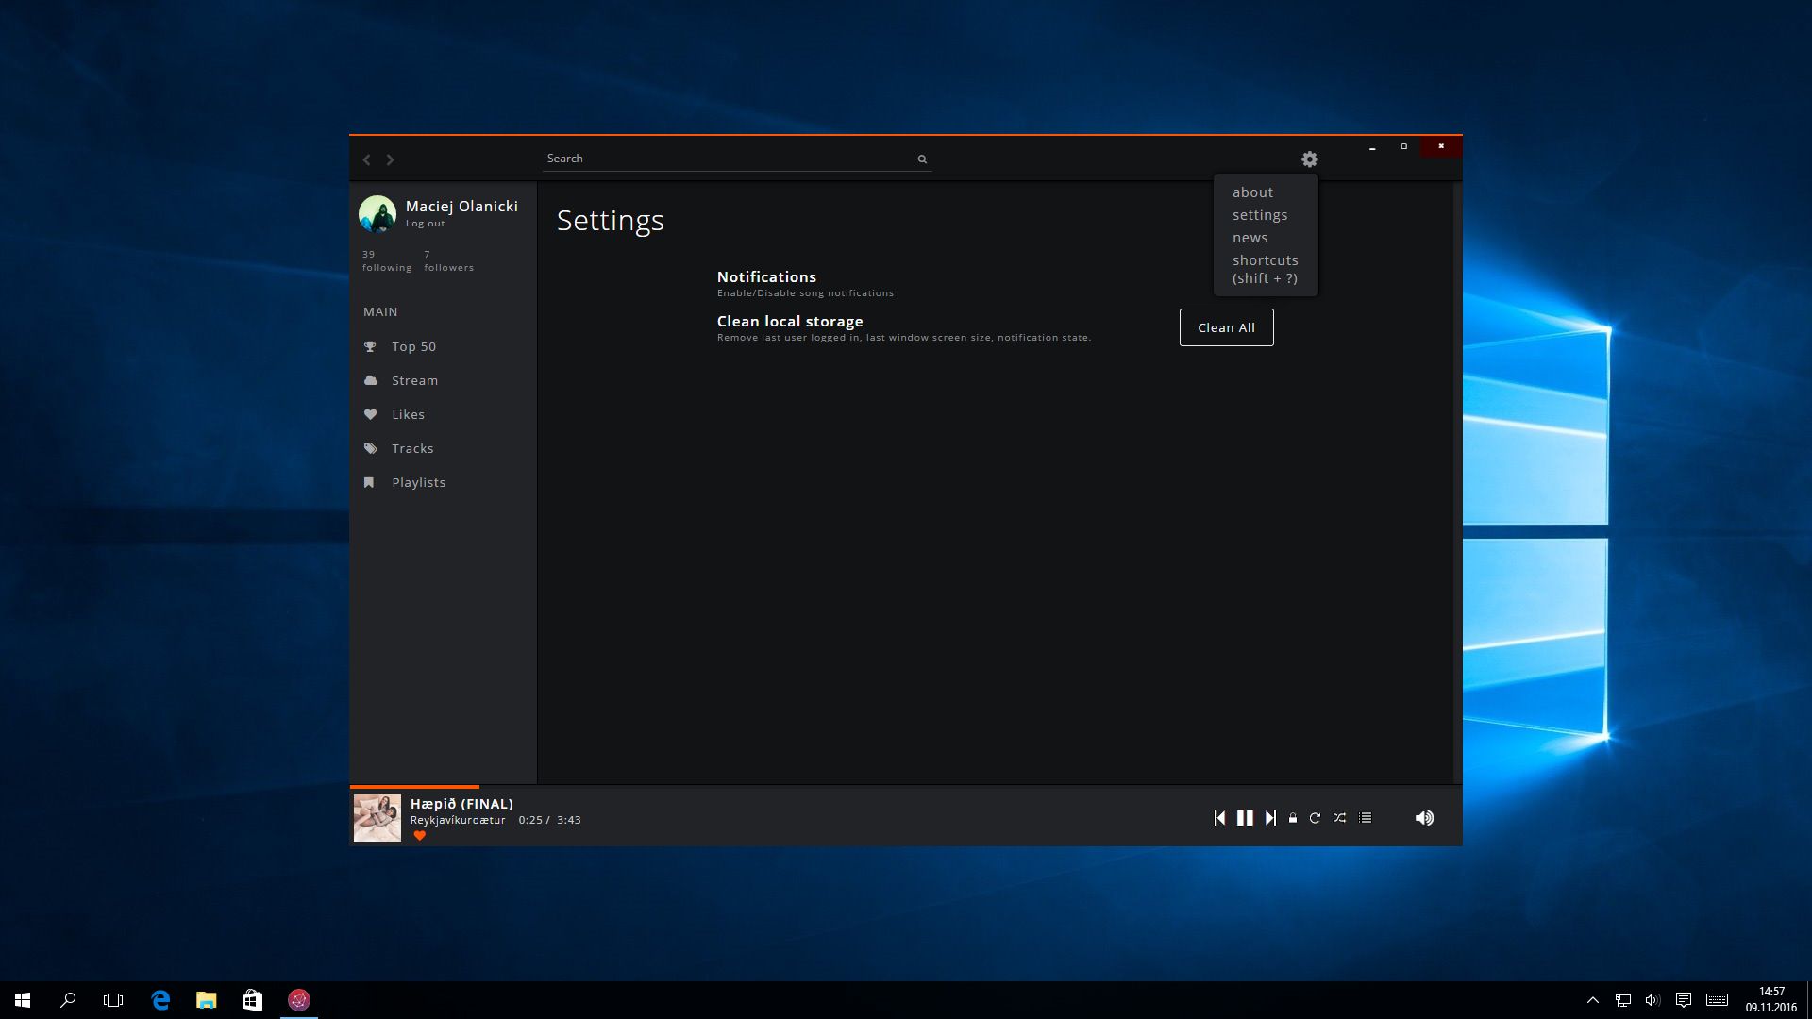
Task: Go to the previous track
Action: click(x=1219, y=818)
